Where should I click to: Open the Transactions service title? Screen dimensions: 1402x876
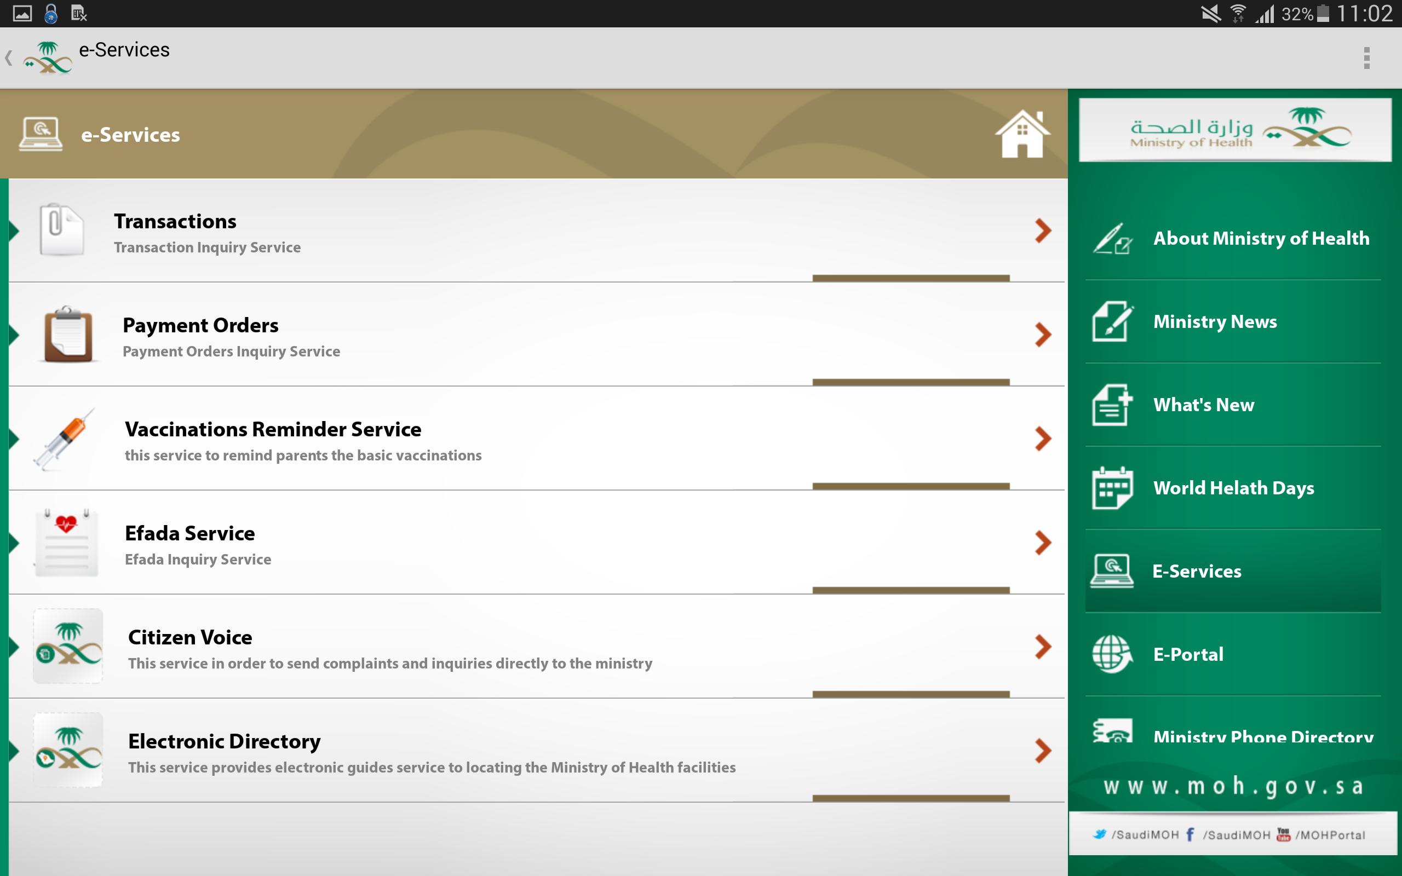175,221
